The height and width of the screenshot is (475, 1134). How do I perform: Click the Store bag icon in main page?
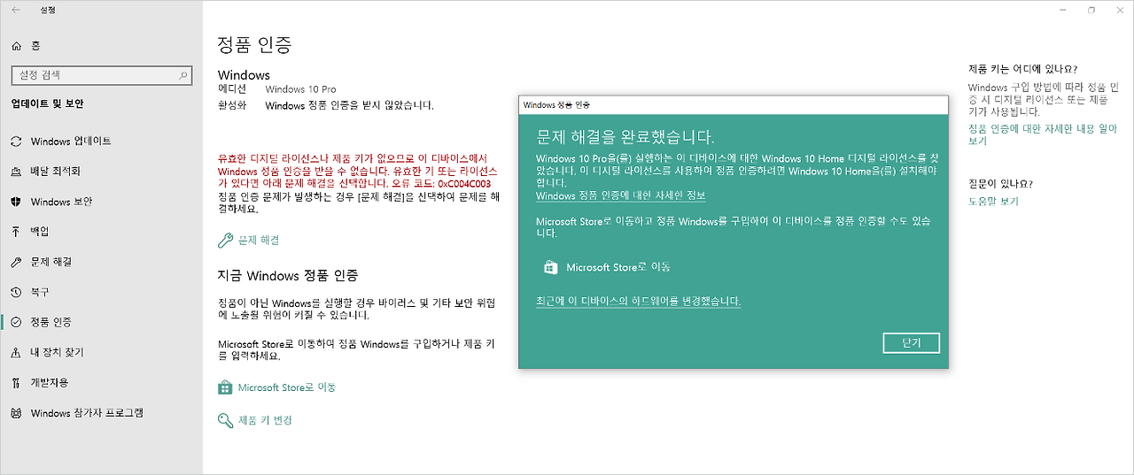(225, 387)
